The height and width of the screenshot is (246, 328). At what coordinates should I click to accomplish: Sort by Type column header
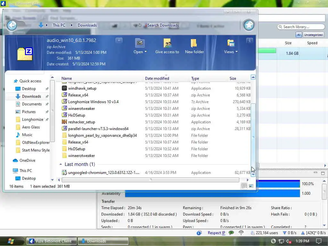pyautogui.click(x=195, y=78)
